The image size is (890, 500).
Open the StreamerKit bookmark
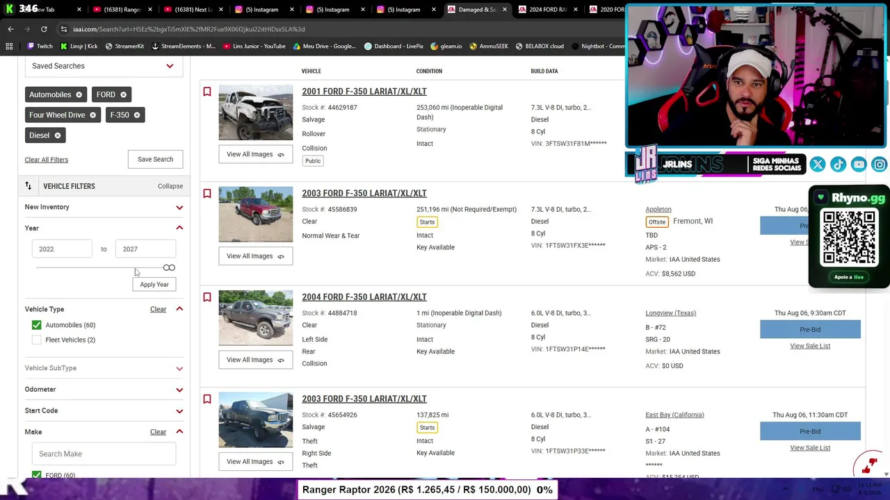[124, 47]
